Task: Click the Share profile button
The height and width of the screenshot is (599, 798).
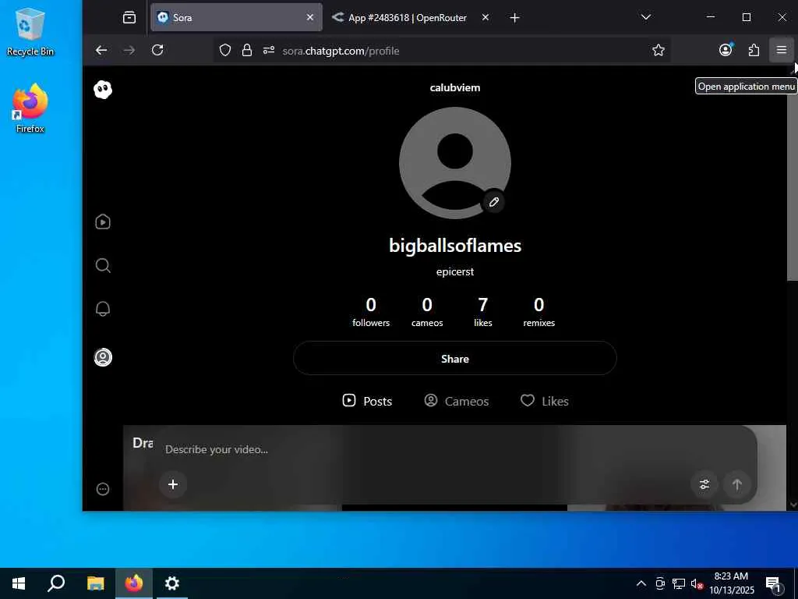Action: click(x=455, y=359)
